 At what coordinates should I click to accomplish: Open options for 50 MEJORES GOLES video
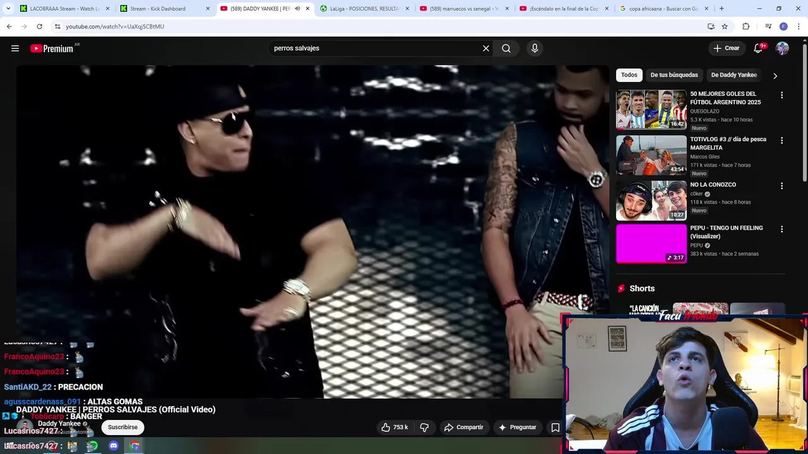[781, 95]
